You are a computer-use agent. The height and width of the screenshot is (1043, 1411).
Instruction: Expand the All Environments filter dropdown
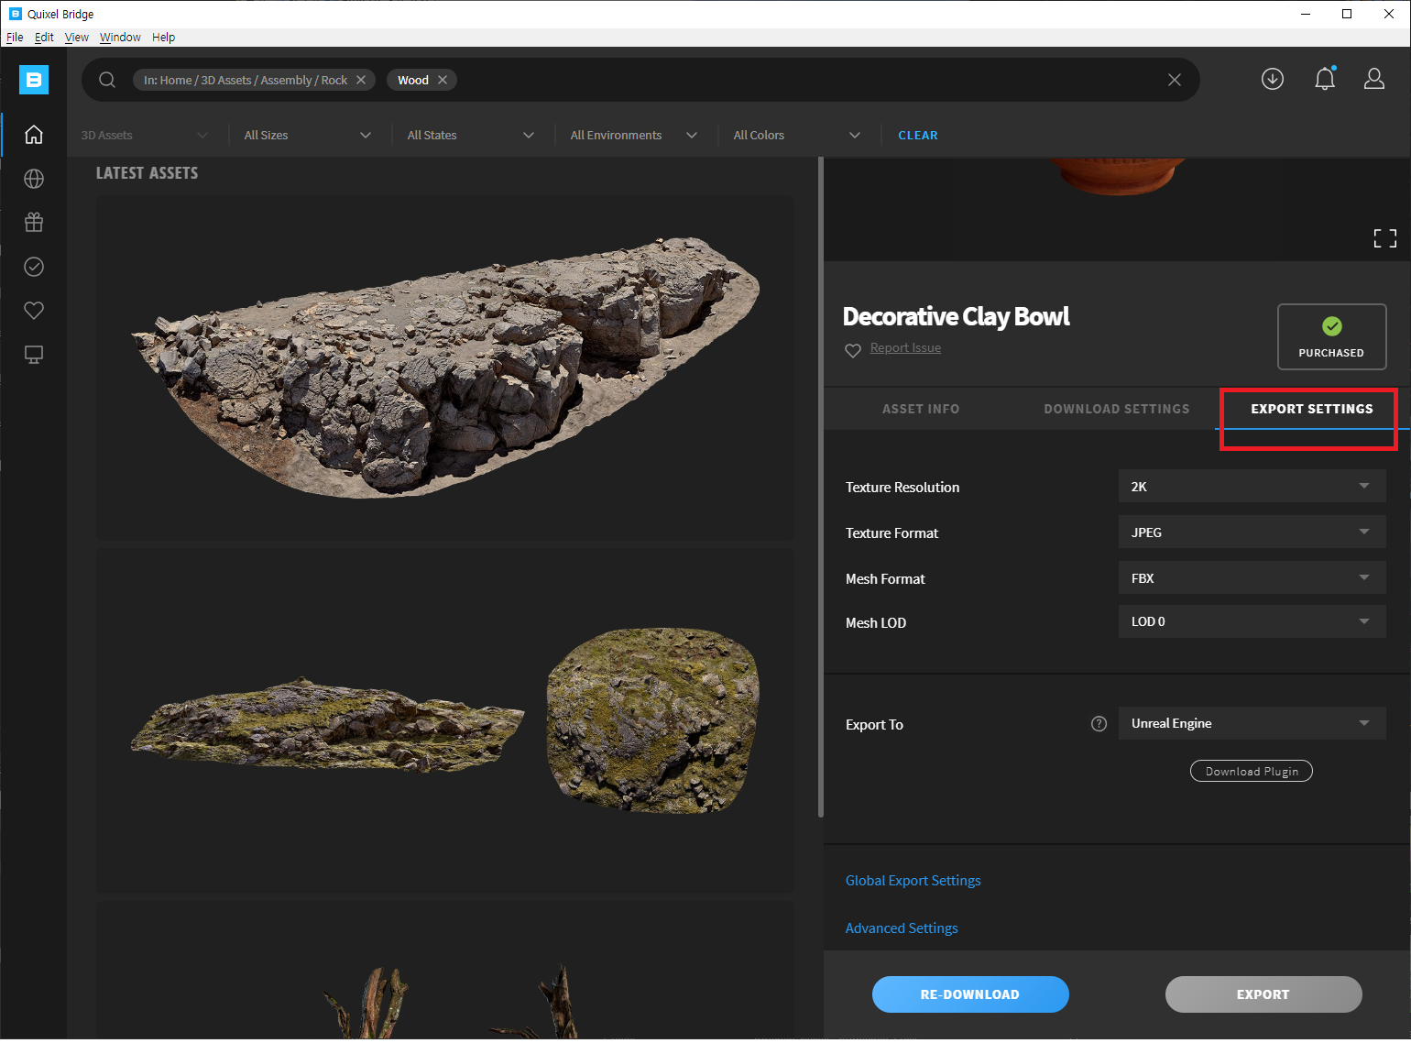[x=634, y=135]
